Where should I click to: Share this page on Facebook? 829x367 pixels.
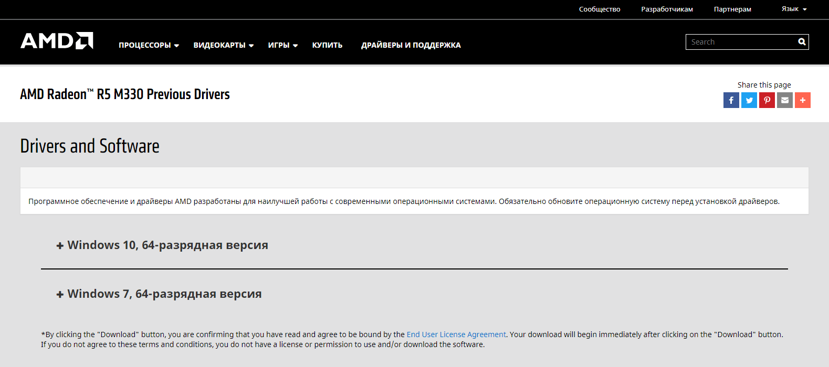coord(731,100)
